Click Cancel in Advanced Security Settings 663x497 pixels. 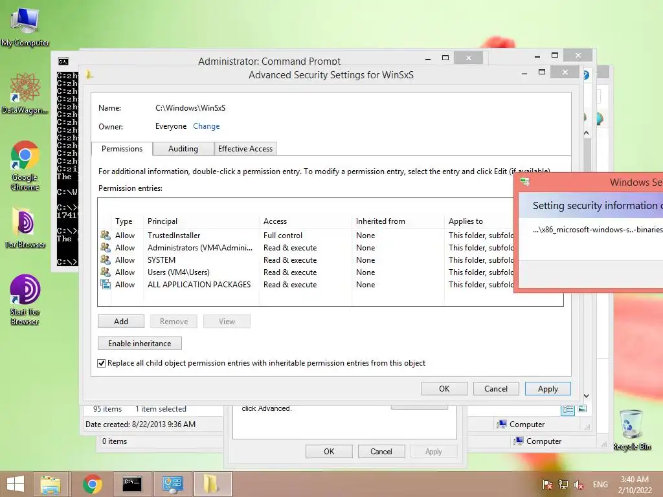click(x=495, y=388)
